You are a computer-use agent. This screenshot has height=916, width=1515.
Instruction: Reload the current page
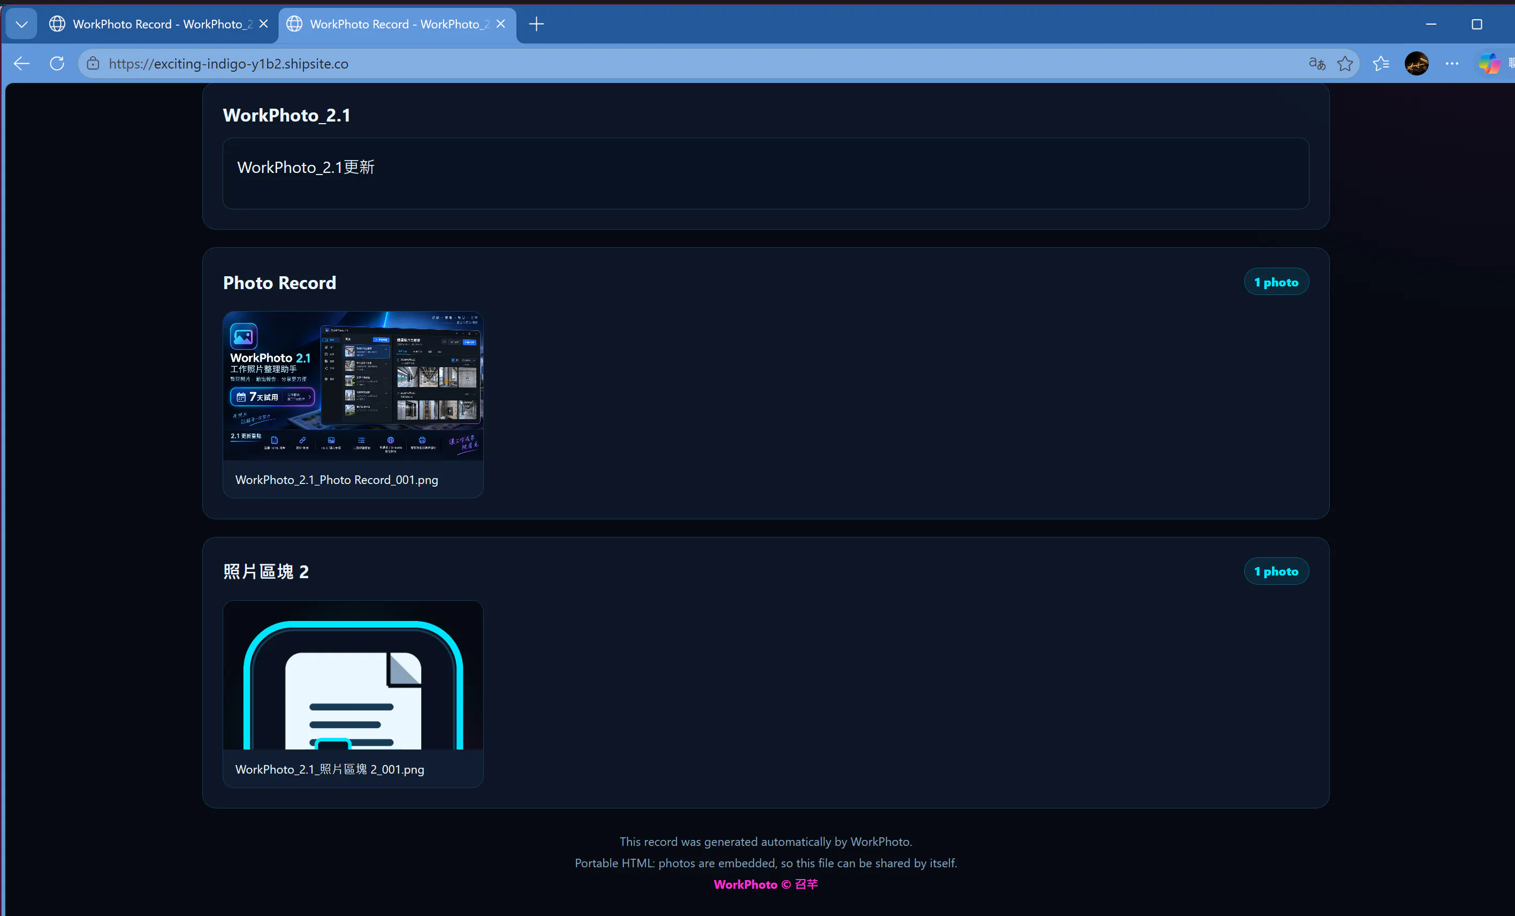point(57,63)
